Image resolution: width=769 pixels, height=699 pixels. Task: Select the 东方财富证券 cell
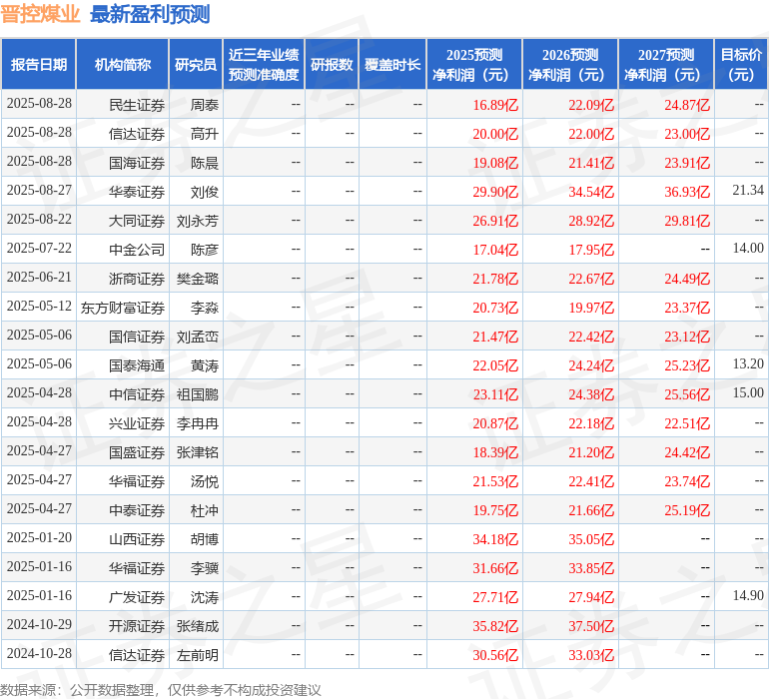pyautogui.click(x=123, y=308)
